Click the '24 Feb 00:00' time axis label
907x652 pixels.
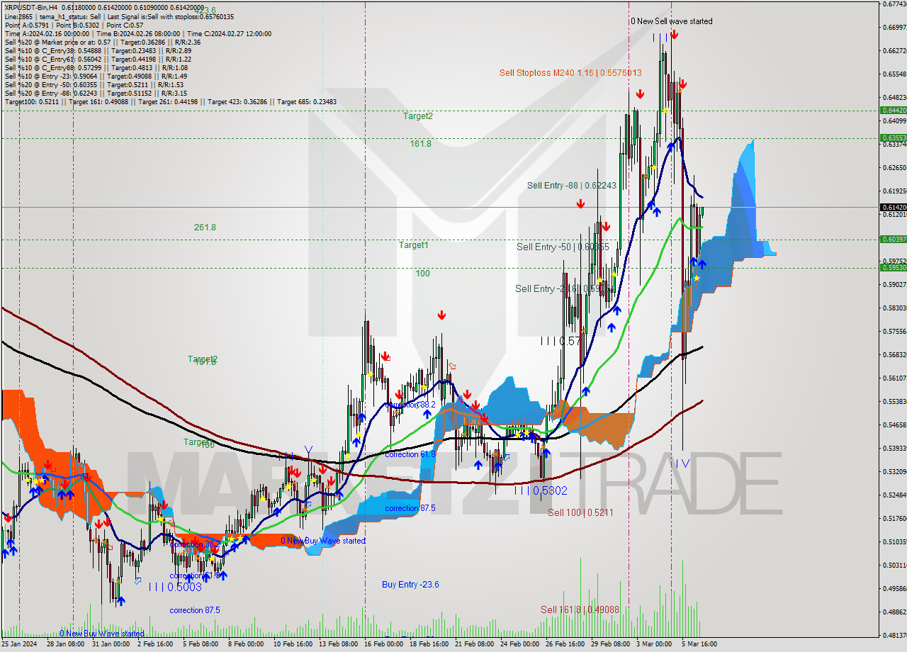(520, 644)
